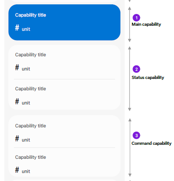Viewport: 174px width, 181px height.
Task: Click the double arrow beside Status capability
Action: [130, 79]
